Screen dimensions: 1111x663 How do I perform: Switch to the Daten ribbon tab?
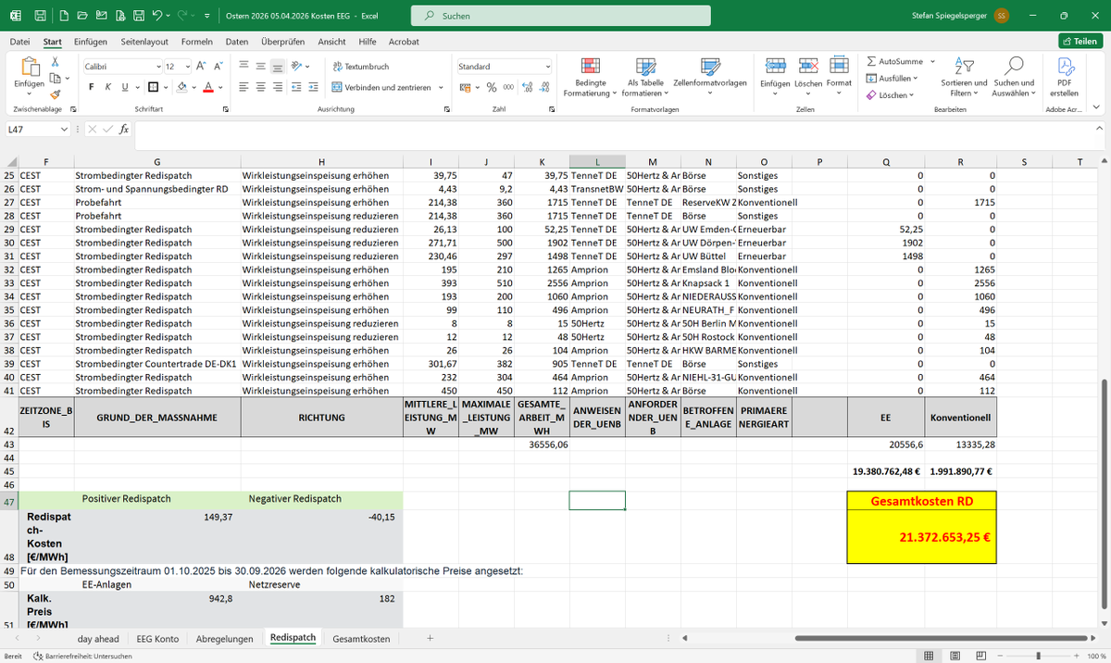coord(237,42)
